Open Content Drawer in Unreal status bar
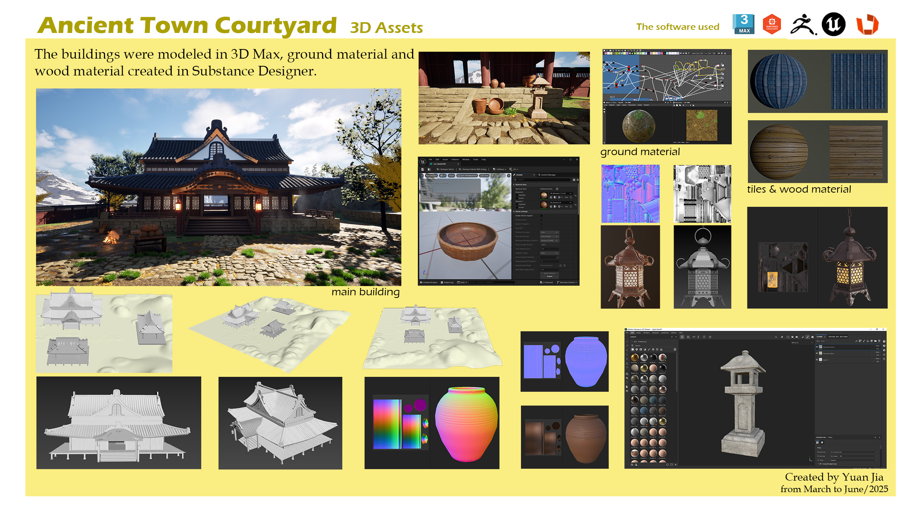920x517 pixels. tap(429, 282)
